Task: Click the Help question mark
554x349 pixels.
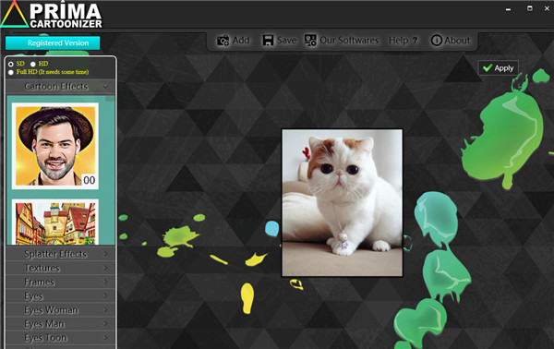Action: [415, 41]
